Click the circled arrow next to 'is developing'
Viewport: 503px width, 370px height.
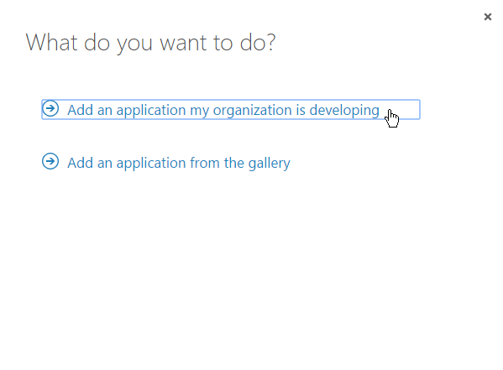click(50, 108)
